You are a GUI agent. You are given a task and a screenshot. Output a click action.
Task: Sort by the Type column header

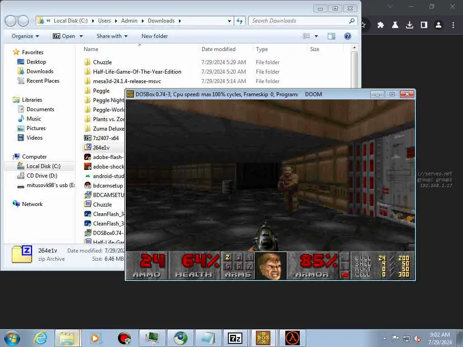click(x=280, y=49)
